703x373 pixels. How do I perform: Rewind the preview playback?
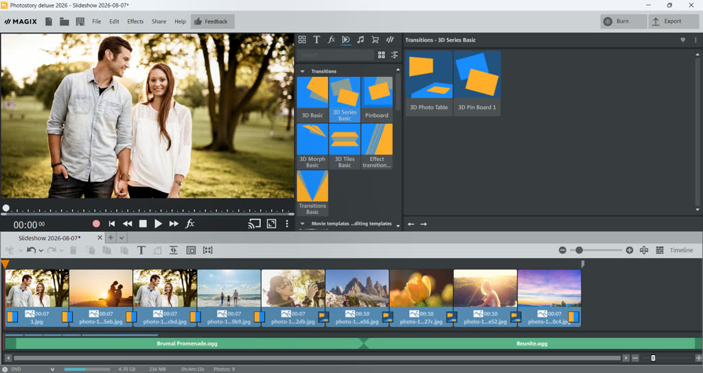point(127,224)
